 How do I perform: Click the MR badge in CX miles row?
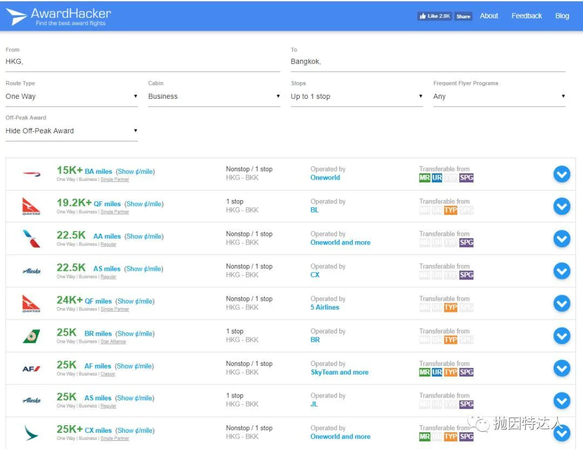tap(424, 437)
